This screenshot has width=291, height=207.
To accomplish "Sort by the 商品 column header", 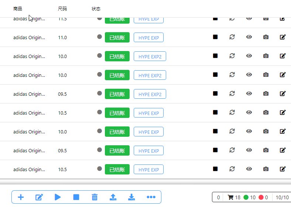I will [18, 9].
